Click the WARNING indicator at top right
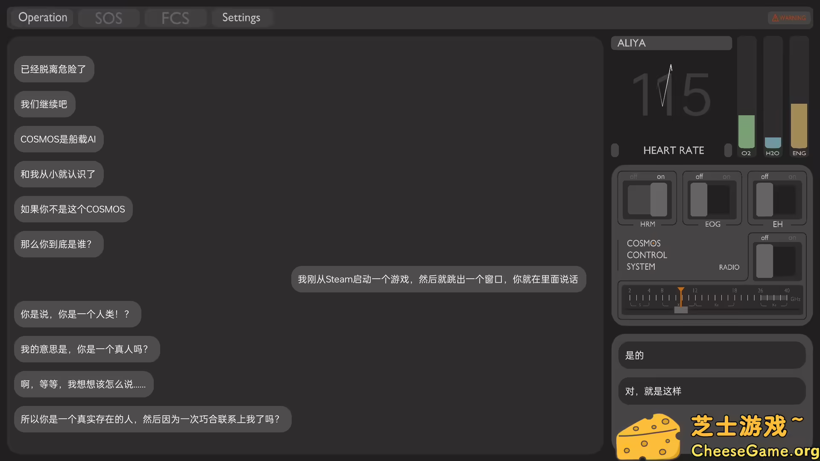This screenshot has width=820, height=461. pyautogui.click(x=789, y=18)
